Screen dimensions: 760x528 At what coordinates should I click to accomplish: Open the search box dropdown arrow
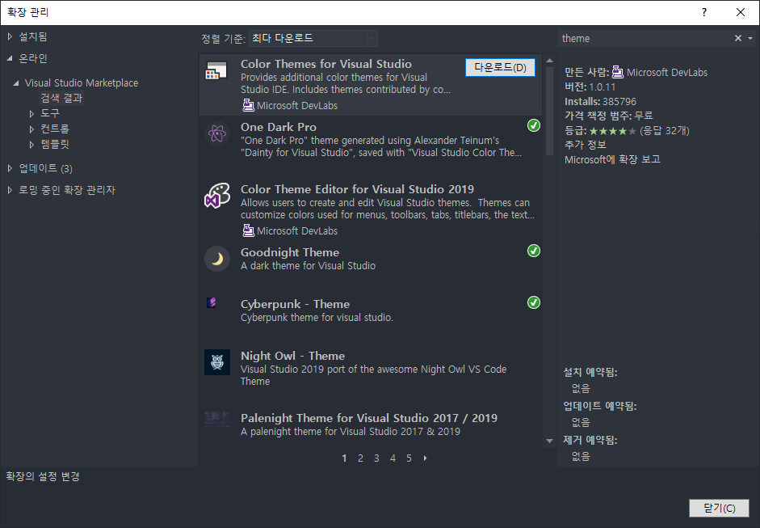(750, 38)
